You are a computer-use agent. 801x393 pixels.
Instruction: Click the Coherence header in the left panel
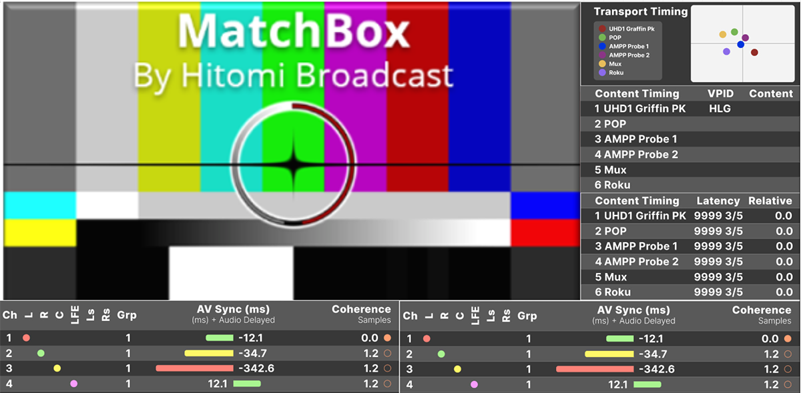361,310
